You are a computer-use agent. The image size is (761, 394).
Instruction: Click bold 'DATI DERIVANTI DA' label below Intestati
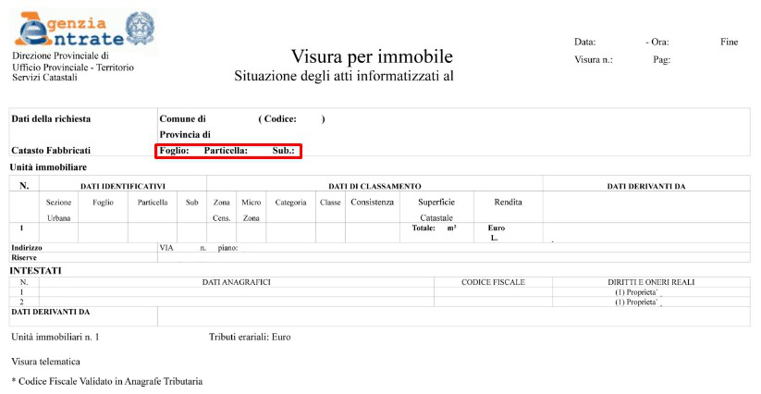(51, 312)
